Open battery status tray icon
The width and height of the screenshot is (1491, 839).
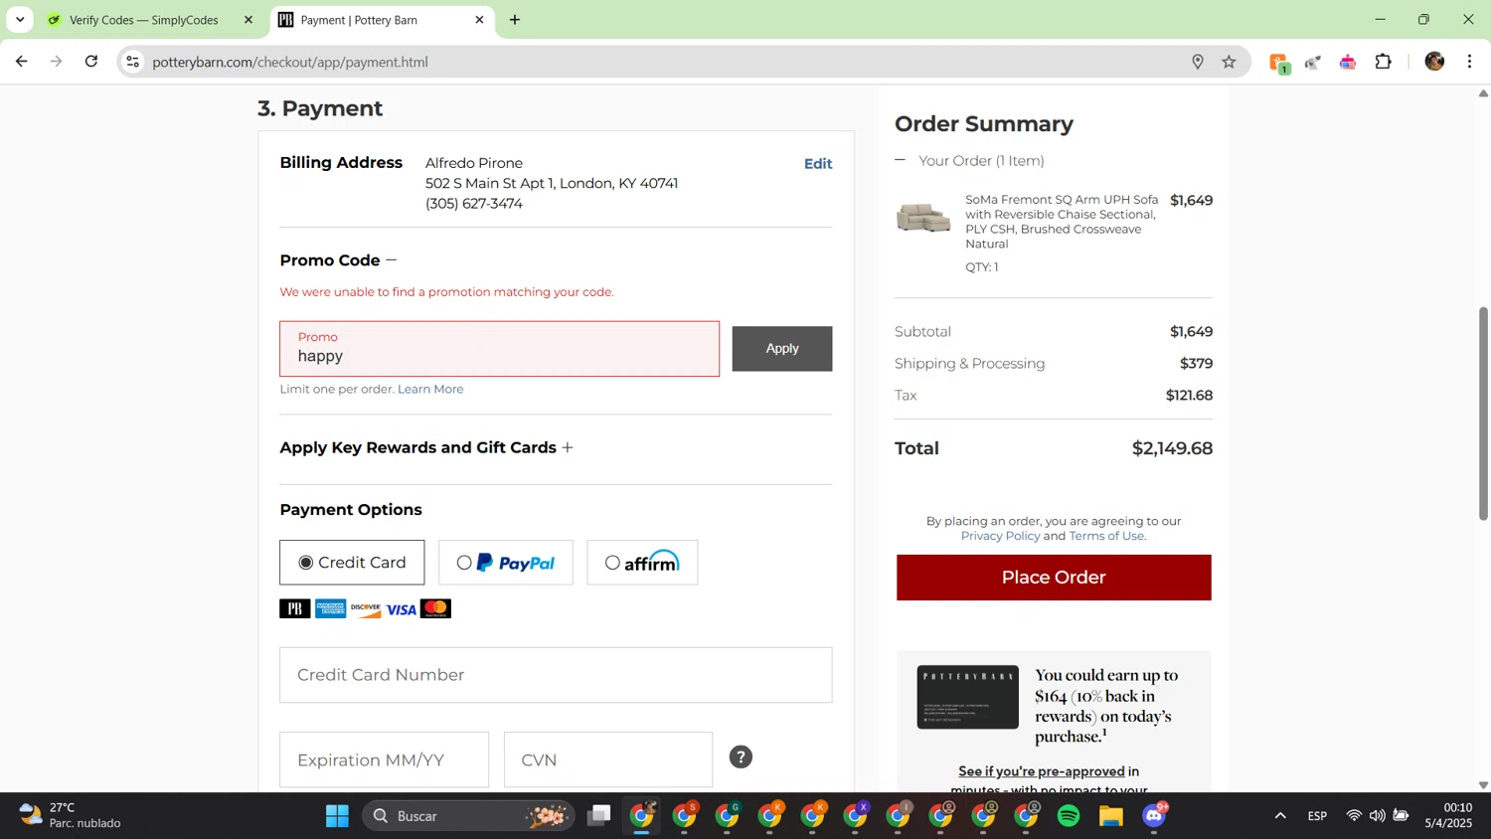click(x=1401, y=816)
